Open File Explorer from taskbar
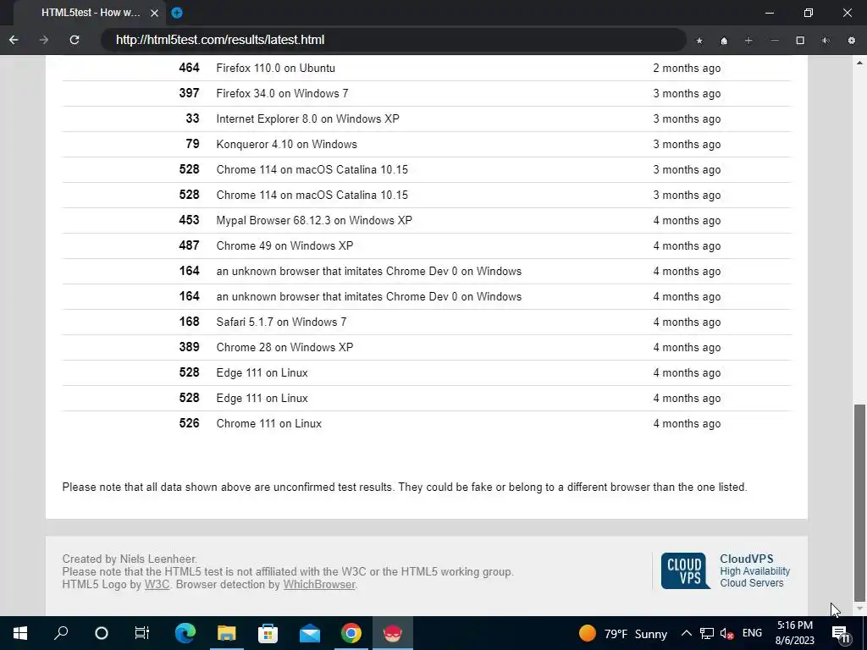 (x=227, y=633)
